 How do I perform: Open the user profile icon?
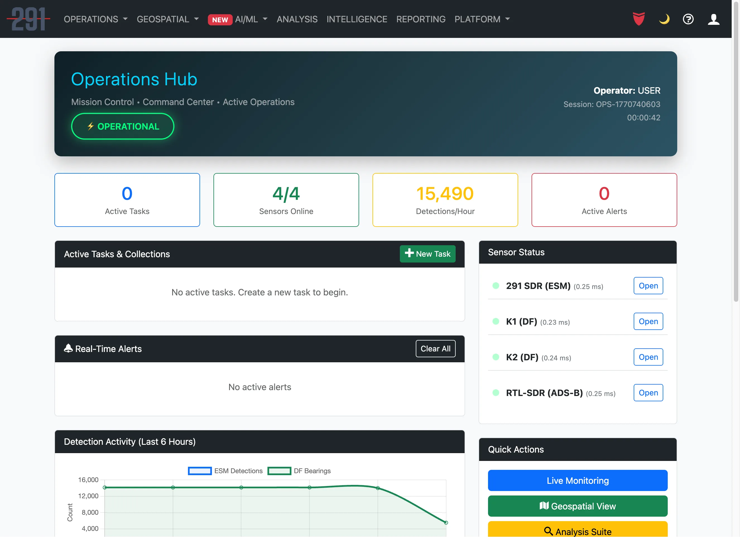[713, 19]
